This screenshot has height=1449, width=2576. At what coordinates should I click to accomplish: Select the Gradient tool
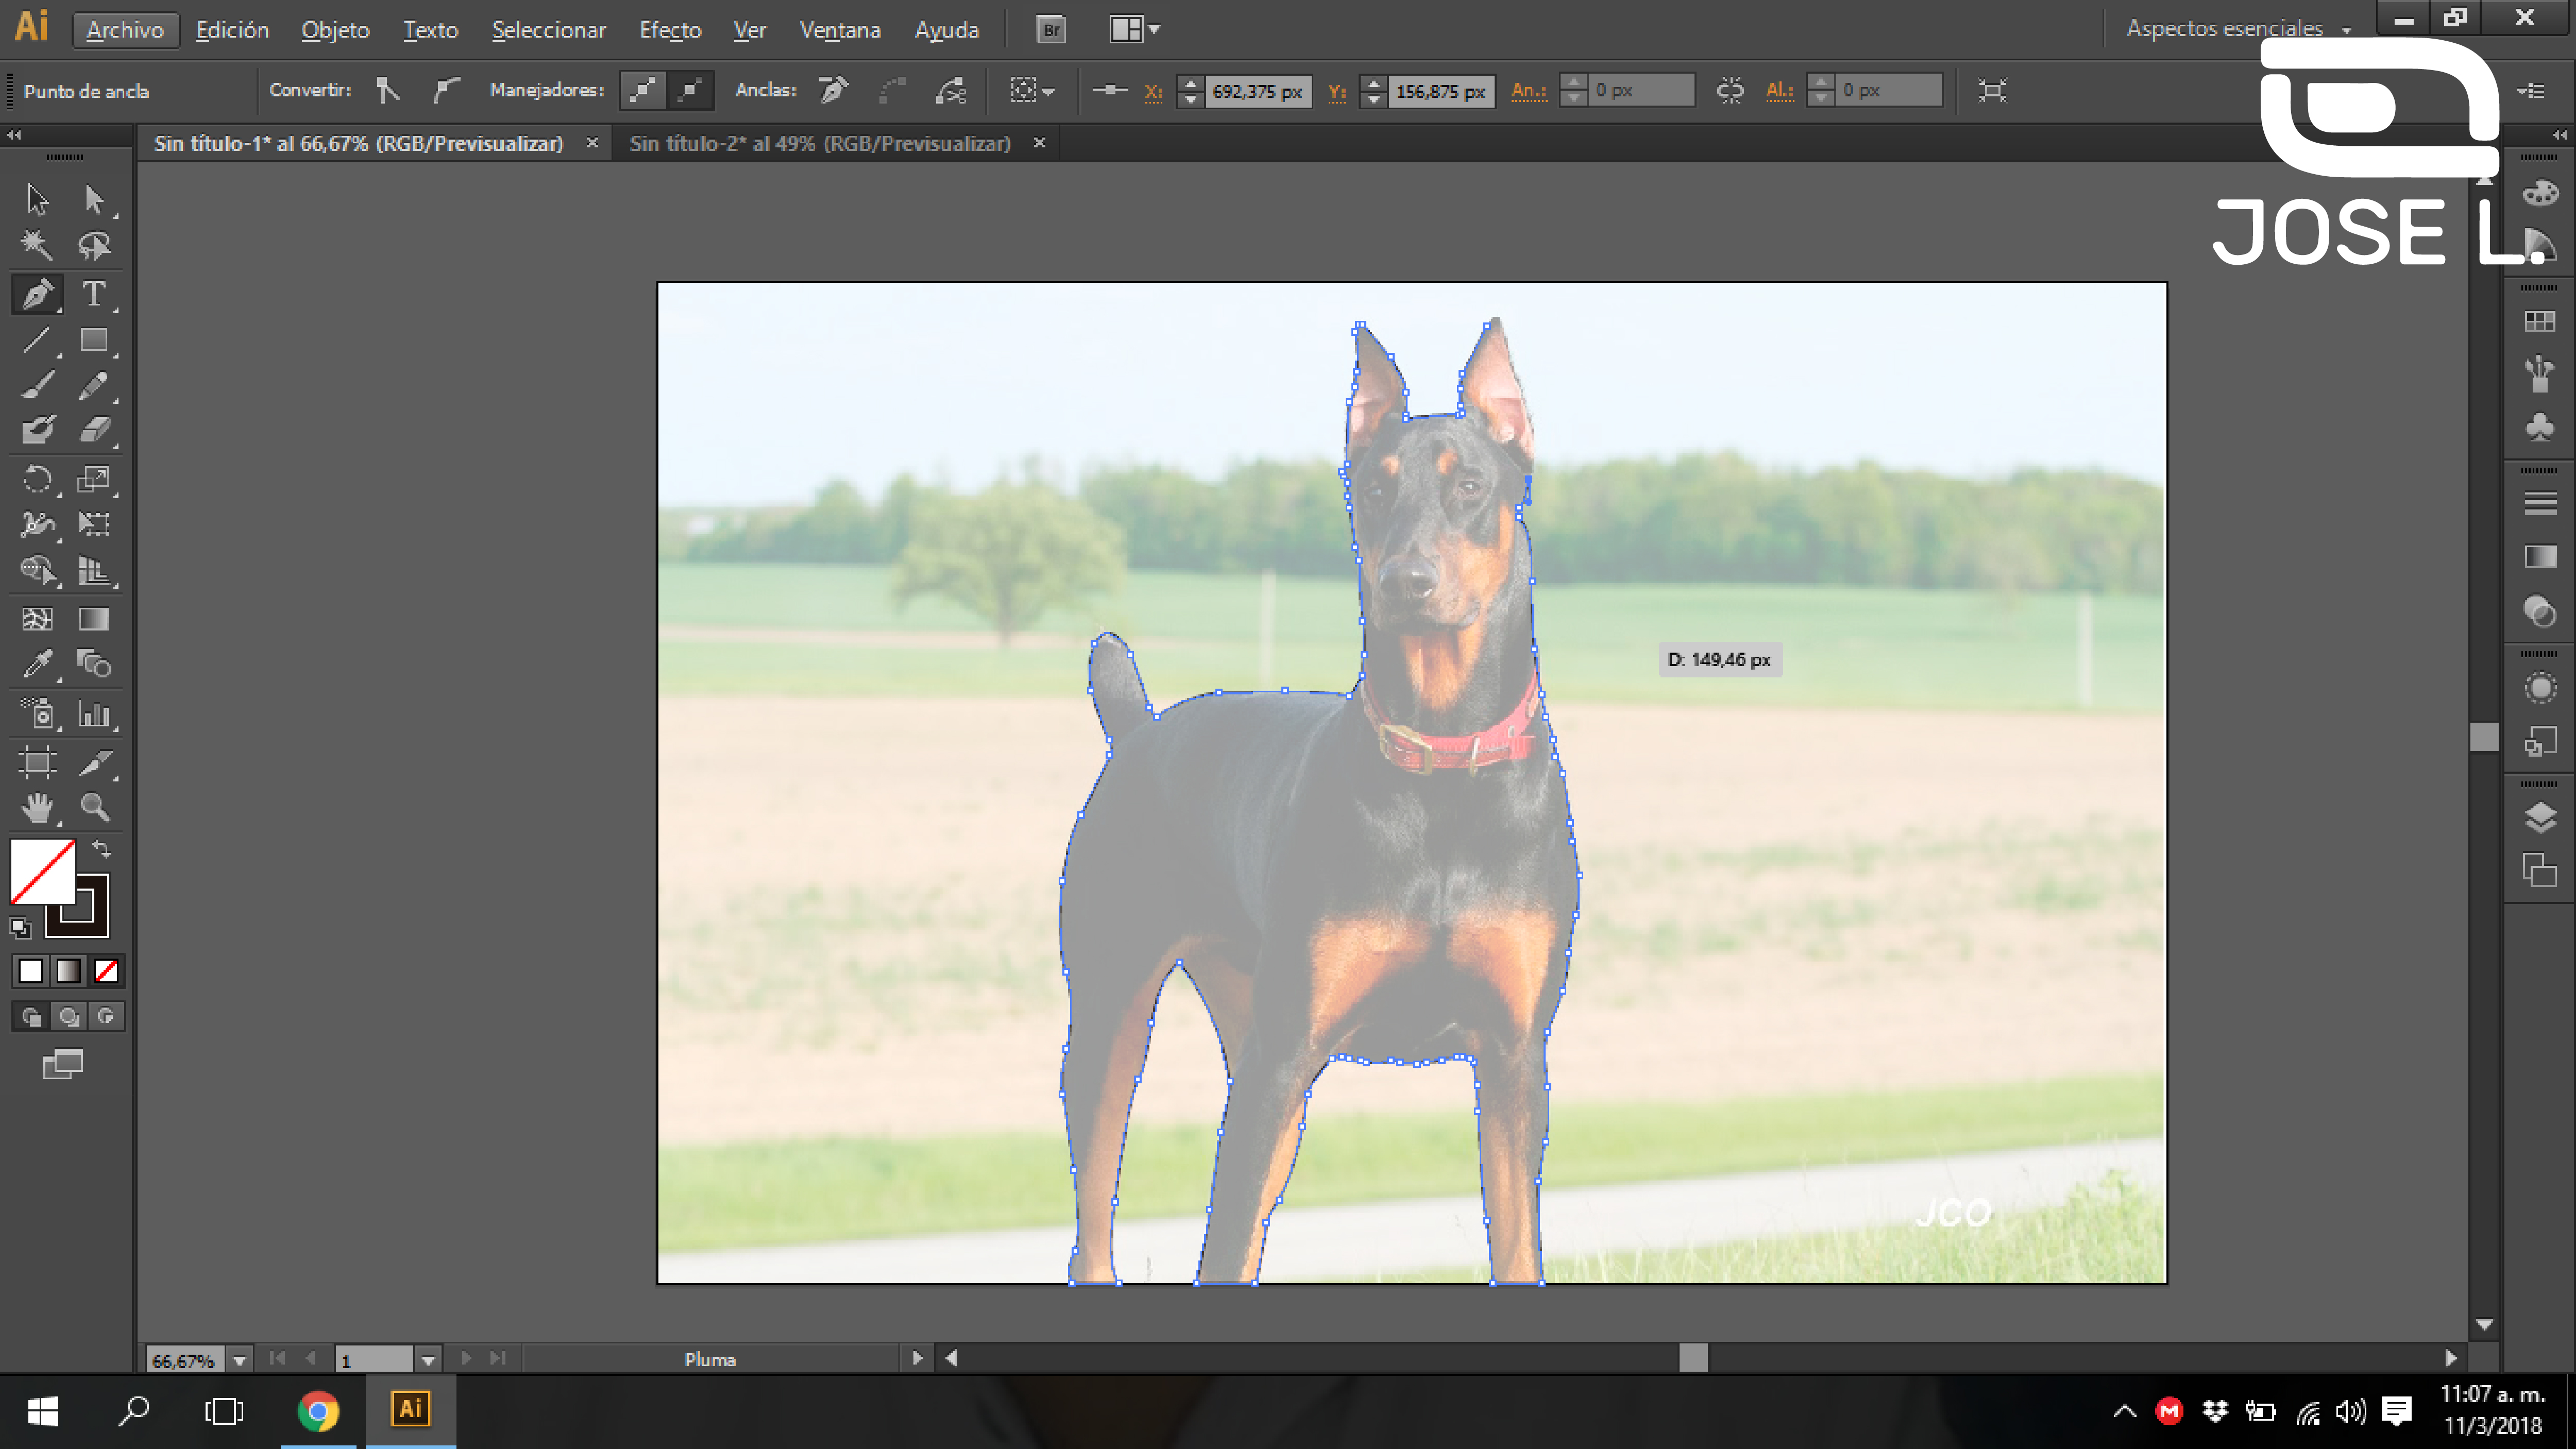coord(94,619)
